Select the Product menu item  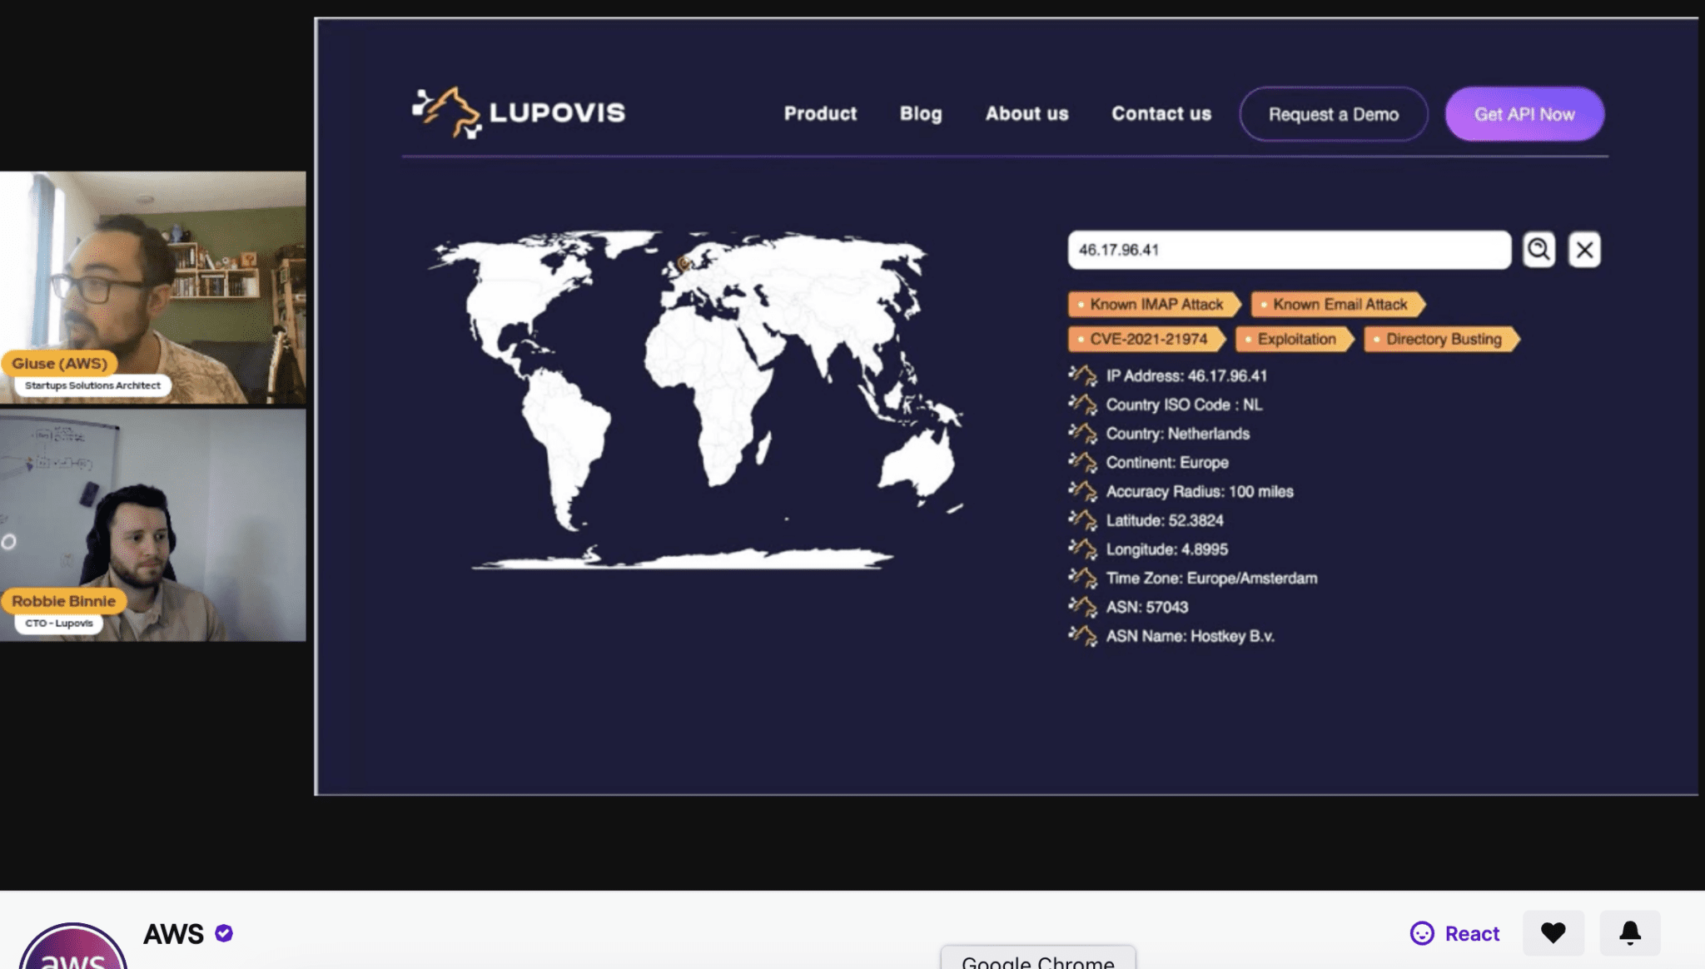(x=820, y=113)
